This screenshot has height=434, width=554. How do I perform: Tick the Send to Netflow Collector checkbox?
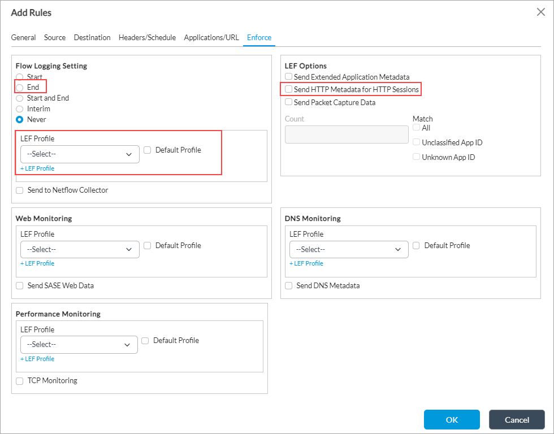(x=20, y=190)
